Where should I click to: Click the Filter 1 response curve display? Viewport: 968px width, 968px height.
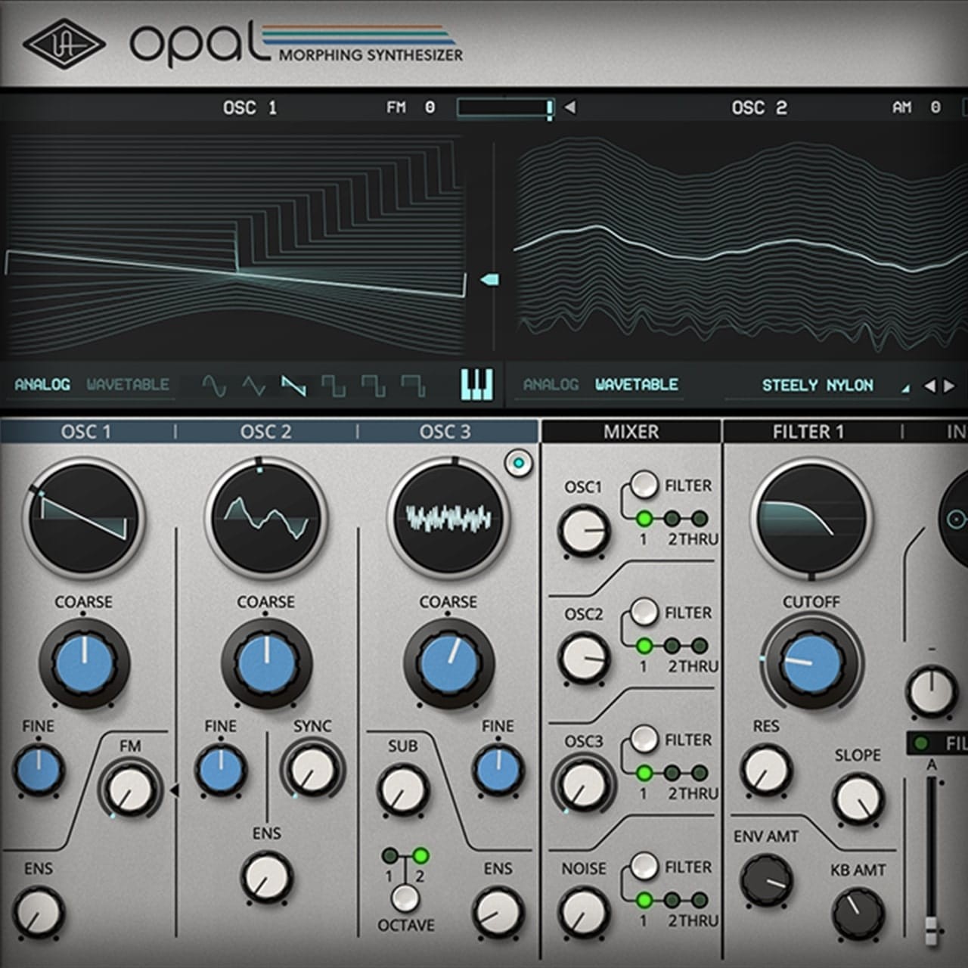(x=811, y=518)
